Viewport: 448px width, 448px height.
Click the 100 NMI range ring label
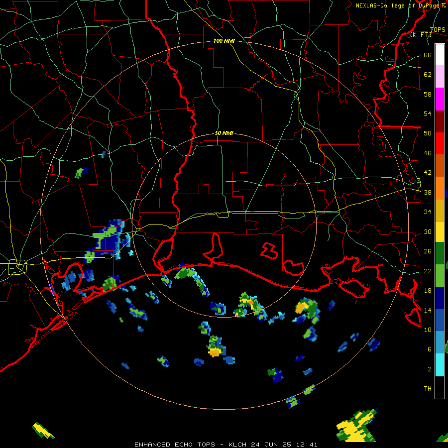pos(224,41)
